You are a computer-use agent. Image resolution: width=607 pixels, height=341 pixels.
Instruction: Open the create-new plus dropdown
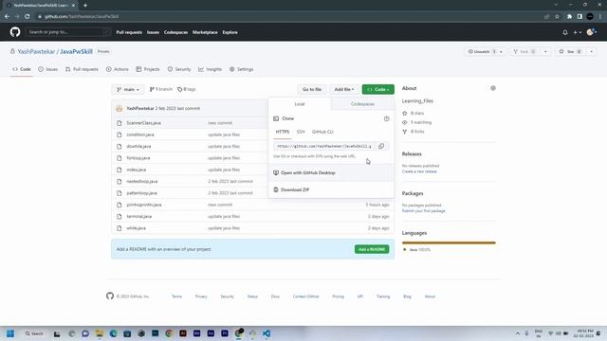[x=578, y=32]
